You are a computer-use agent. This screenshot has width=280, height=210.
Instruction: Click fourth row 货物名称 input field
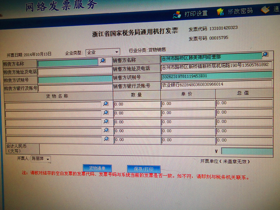pos(54,132)
